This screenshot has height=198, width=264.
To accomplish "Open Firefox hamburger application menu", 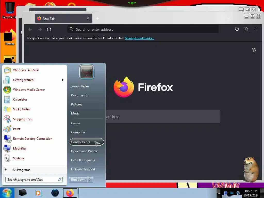I will 255,29.
